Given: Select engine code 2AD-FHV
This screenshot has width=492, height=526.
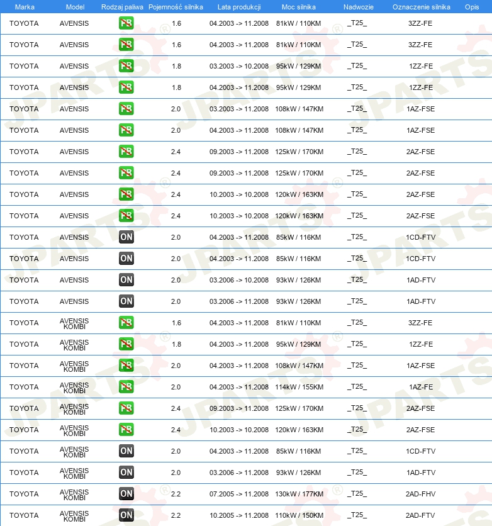Looking at the screenshot, I should tap(420, 494).
